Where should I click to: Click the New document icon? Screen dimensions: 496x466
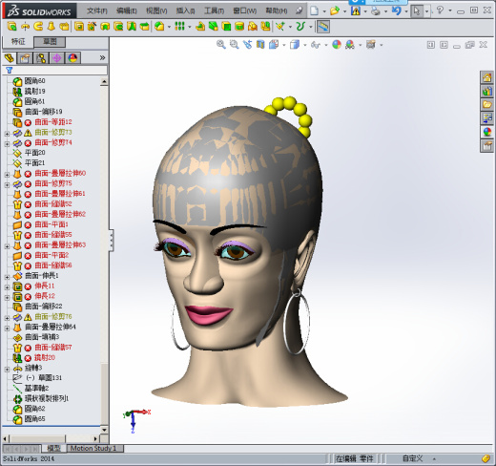(314, 11)
